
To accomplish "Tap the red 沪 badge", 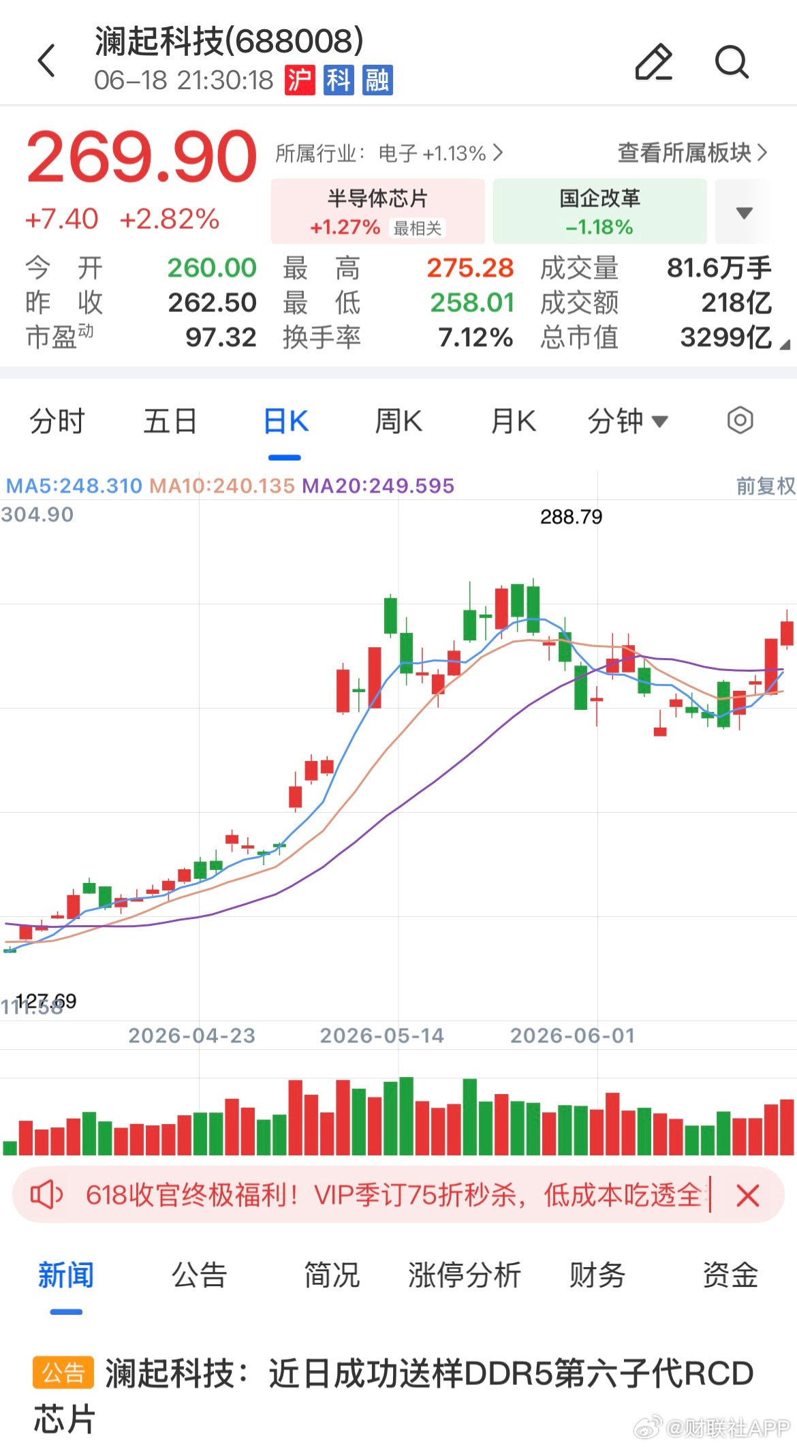I will [x=299, y=80].
